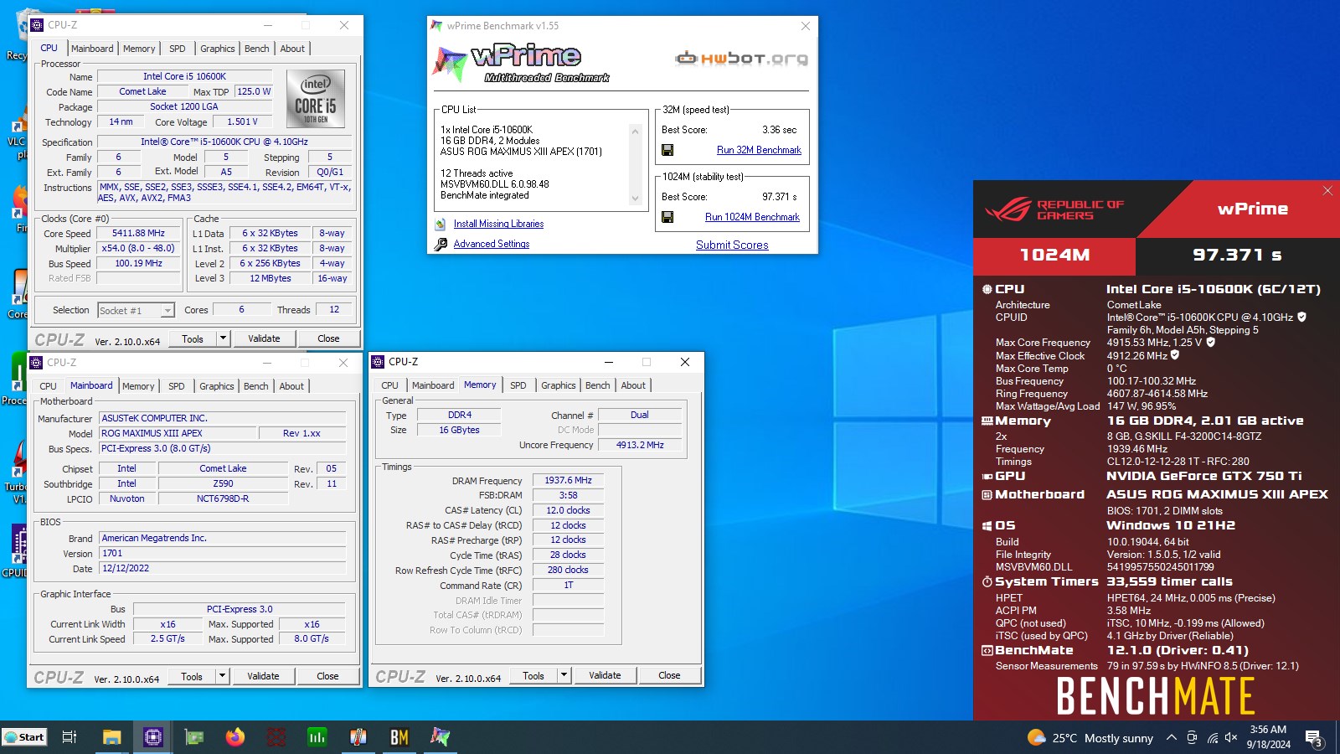1340x754 pixels.
Task: Click the Model field ROG MAXIMUS XIII APEX
Action: coord(178,433)
